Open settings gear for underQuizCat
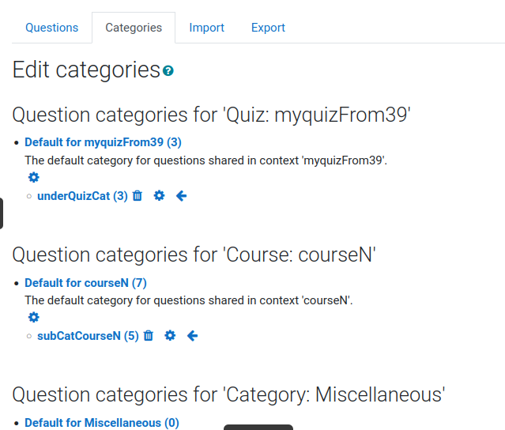 click(x=159, y=195)
